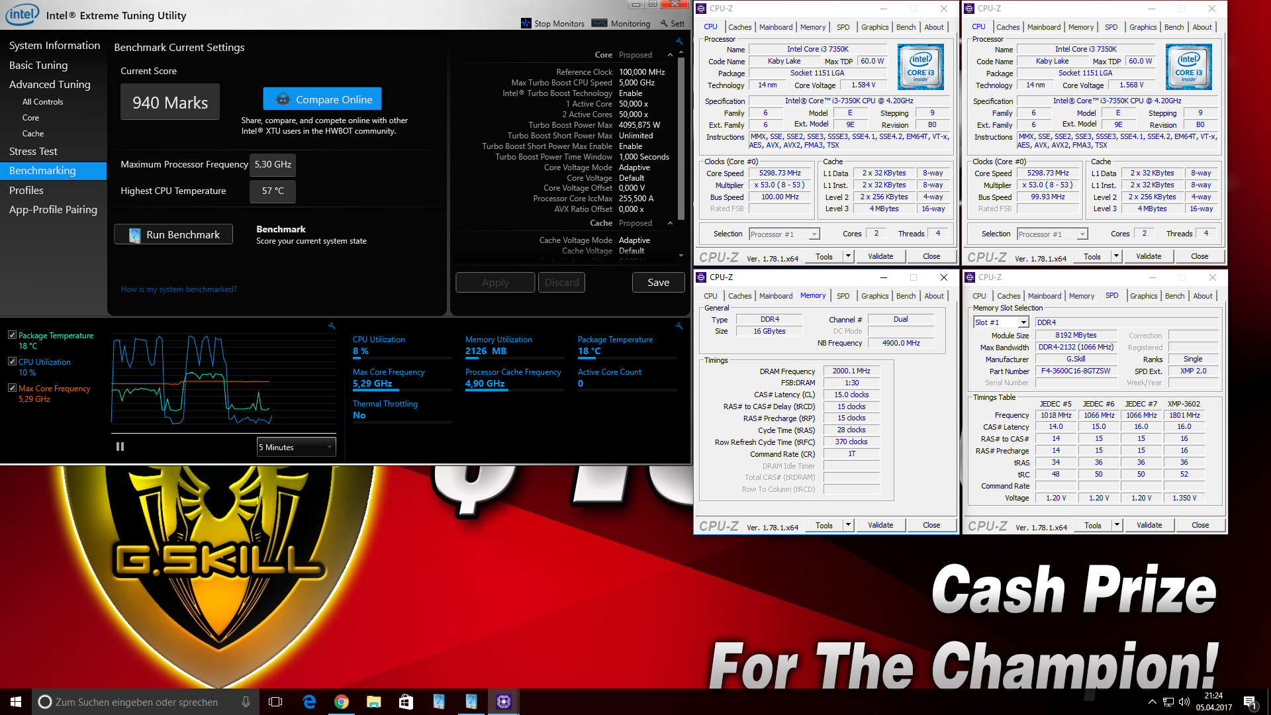Open System Information in XTU sidebar
Screen dimensions: 1271x715
54,46
